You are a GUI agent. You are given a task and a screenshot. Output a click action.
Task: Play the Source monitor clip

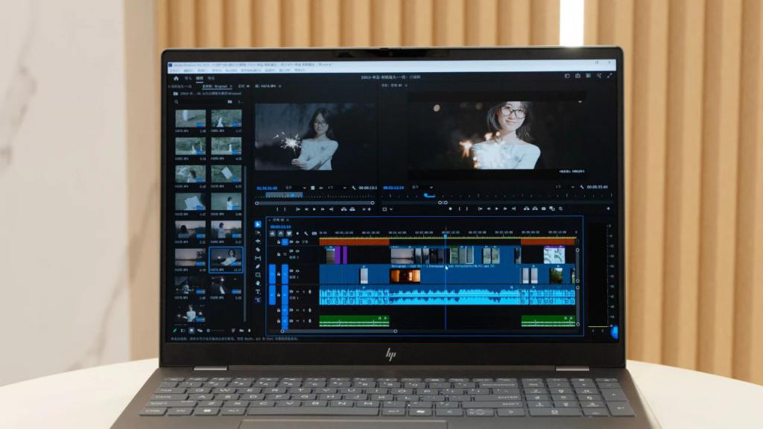click(x=314, y=209)
